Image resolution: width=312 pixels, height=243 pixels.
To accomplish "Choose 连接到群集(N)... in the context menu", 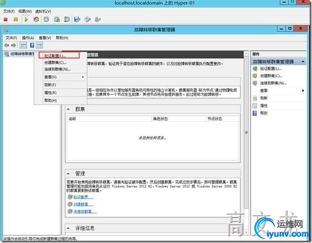I will (61, 69).
